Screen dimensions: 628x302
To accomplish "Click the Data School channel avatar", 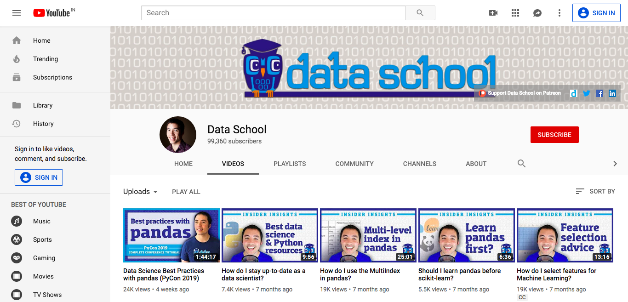I will click(178, 135).
